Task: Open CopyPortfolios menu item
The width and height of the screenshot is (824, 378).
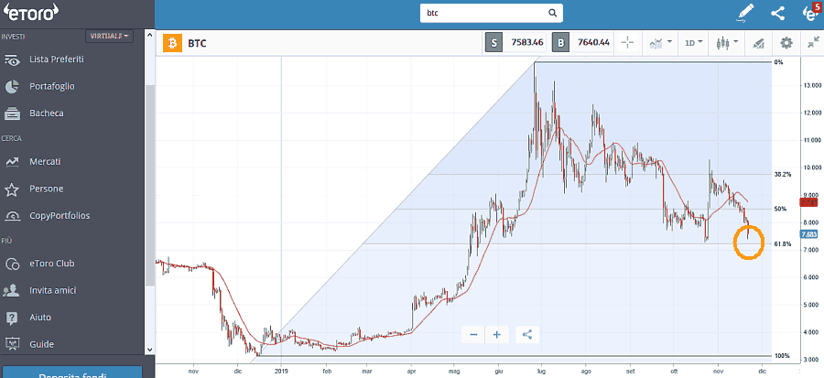Action: (x=60, y=216)
